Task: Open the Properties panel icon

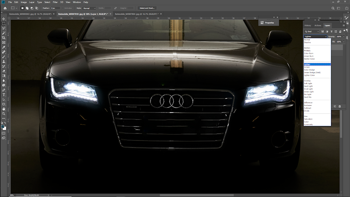Action: 262,23
